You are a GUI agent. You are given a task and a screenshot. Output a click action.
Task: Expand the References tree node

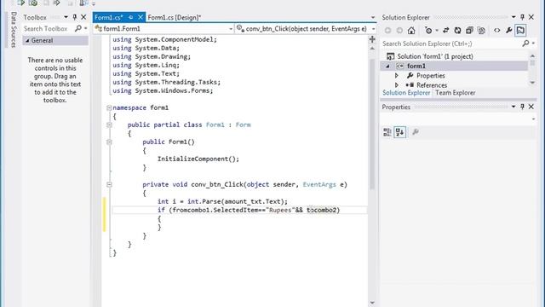tap(397, 85)
